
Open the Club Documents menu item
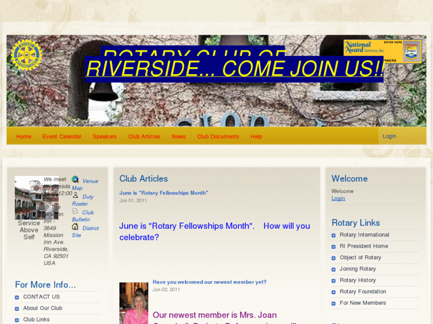point(218,136)
